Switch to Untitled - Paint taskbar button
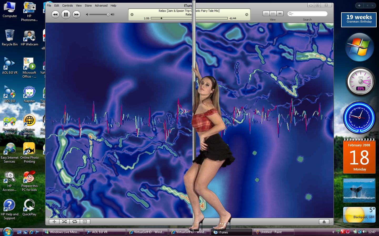Viewport: 379px width, 236px height. pos(273,232)
